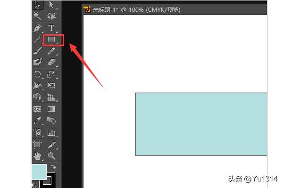Choose the Scale tool
This screenshot has height=188, width=283.
point(51,74)
